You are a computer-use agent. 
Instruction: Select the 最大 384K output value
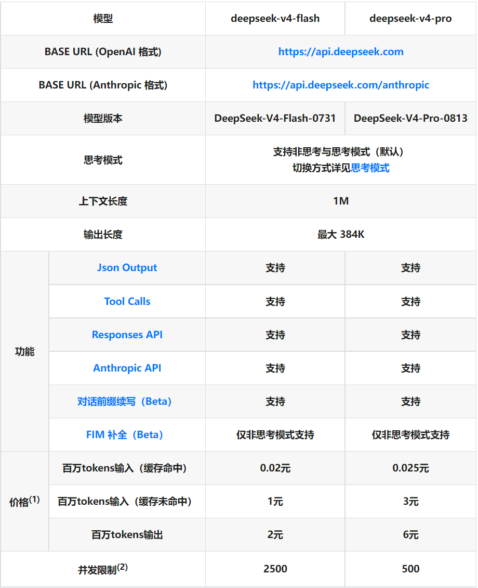pos(341,235)
